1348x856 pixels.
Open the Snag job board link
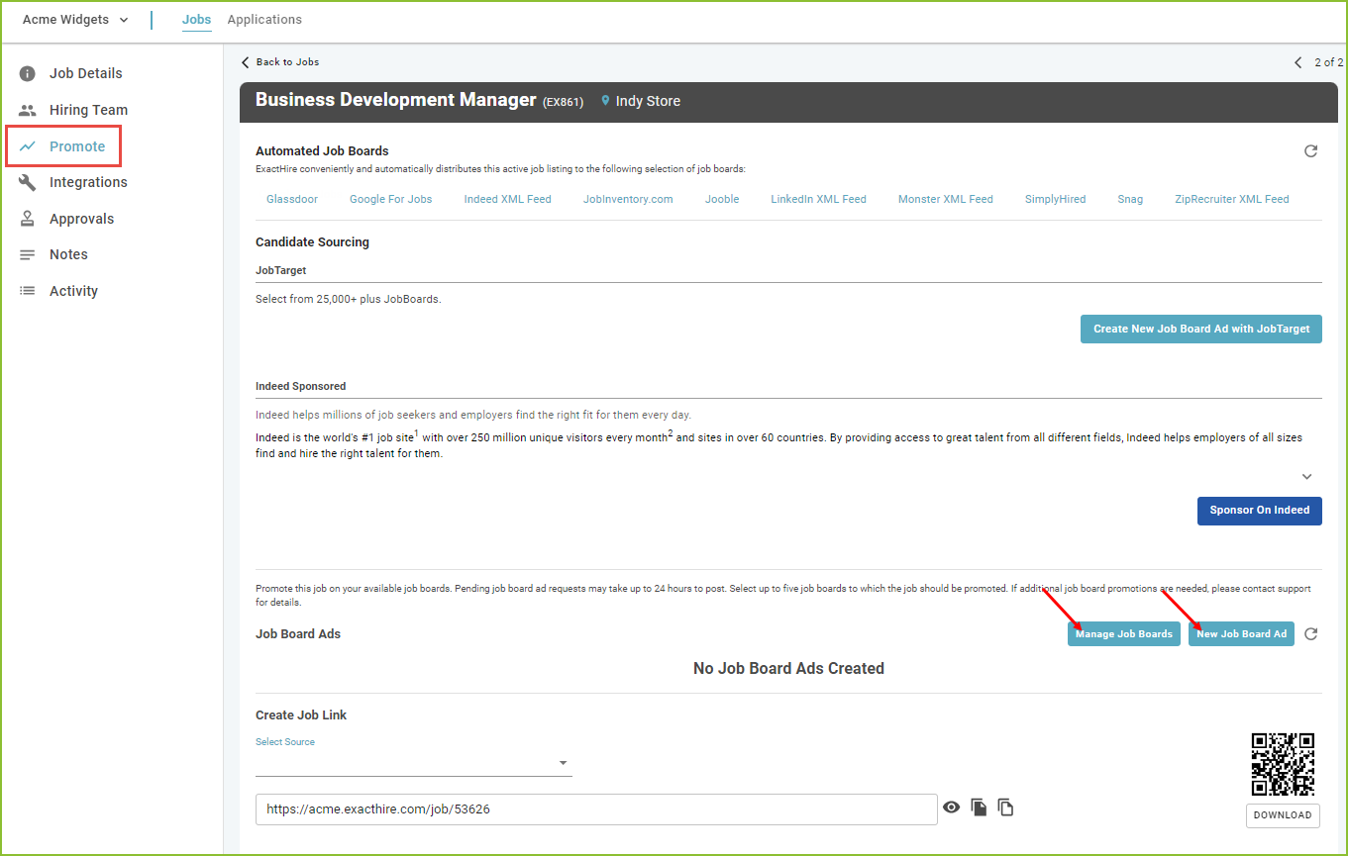click(1130, 199)
